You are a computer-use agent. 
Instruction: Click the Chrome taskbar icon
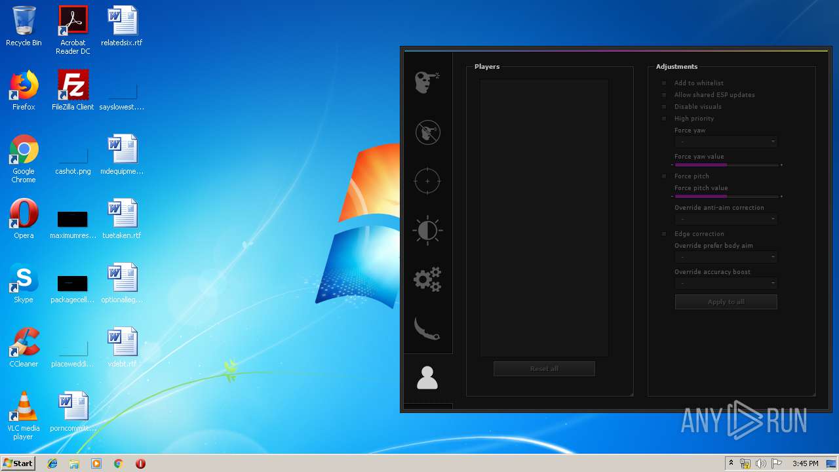click(x=119, y=463)
